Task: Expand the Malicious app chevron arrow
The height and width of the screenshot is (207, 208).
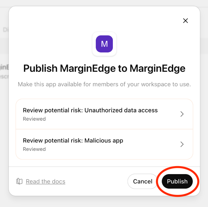Action: click(182, 144)
